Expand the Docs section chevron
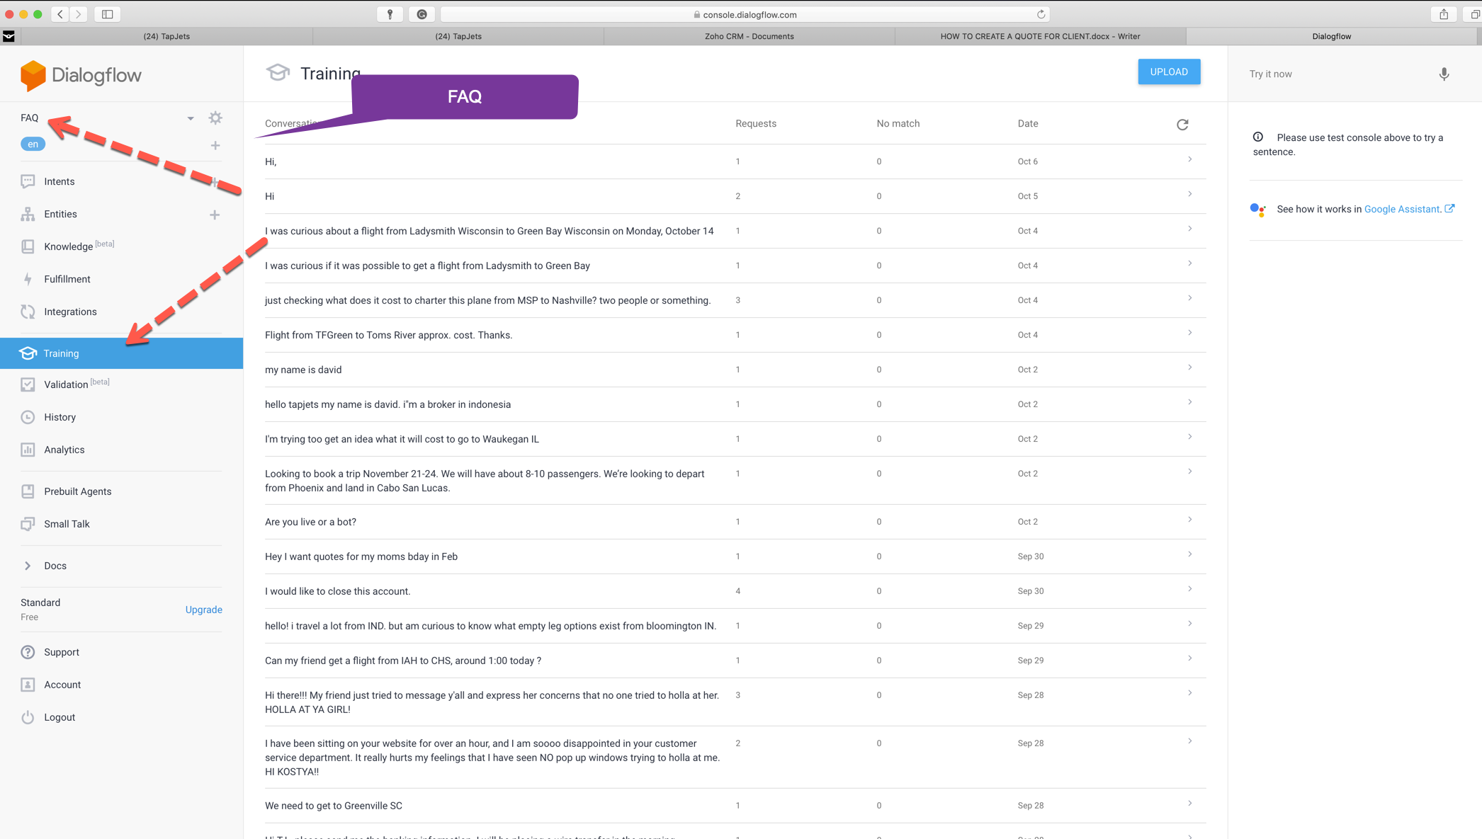 coord(28,566)
